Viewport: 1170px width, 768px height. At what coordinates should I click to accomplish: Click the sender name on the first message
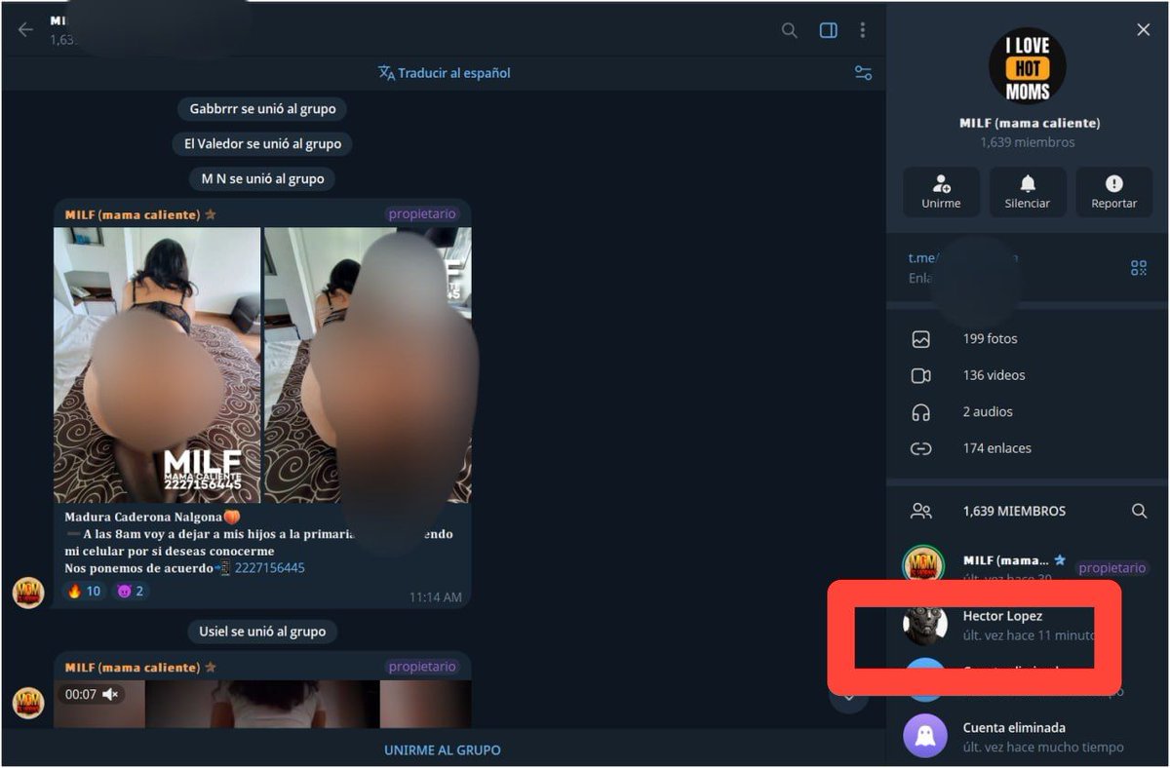pyautogui.click(x=133, y=214)
